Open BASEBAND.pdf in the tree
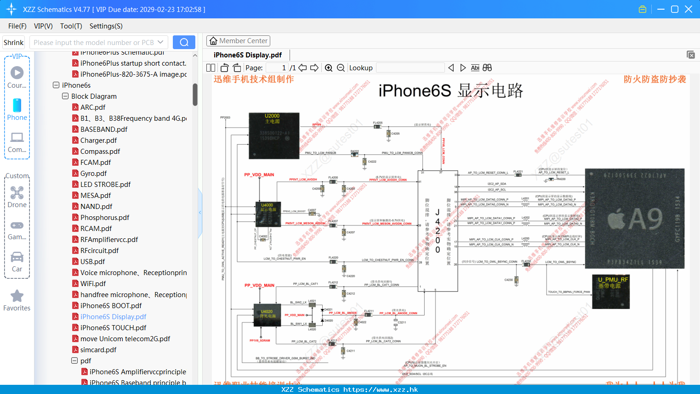 click(104, 129)
